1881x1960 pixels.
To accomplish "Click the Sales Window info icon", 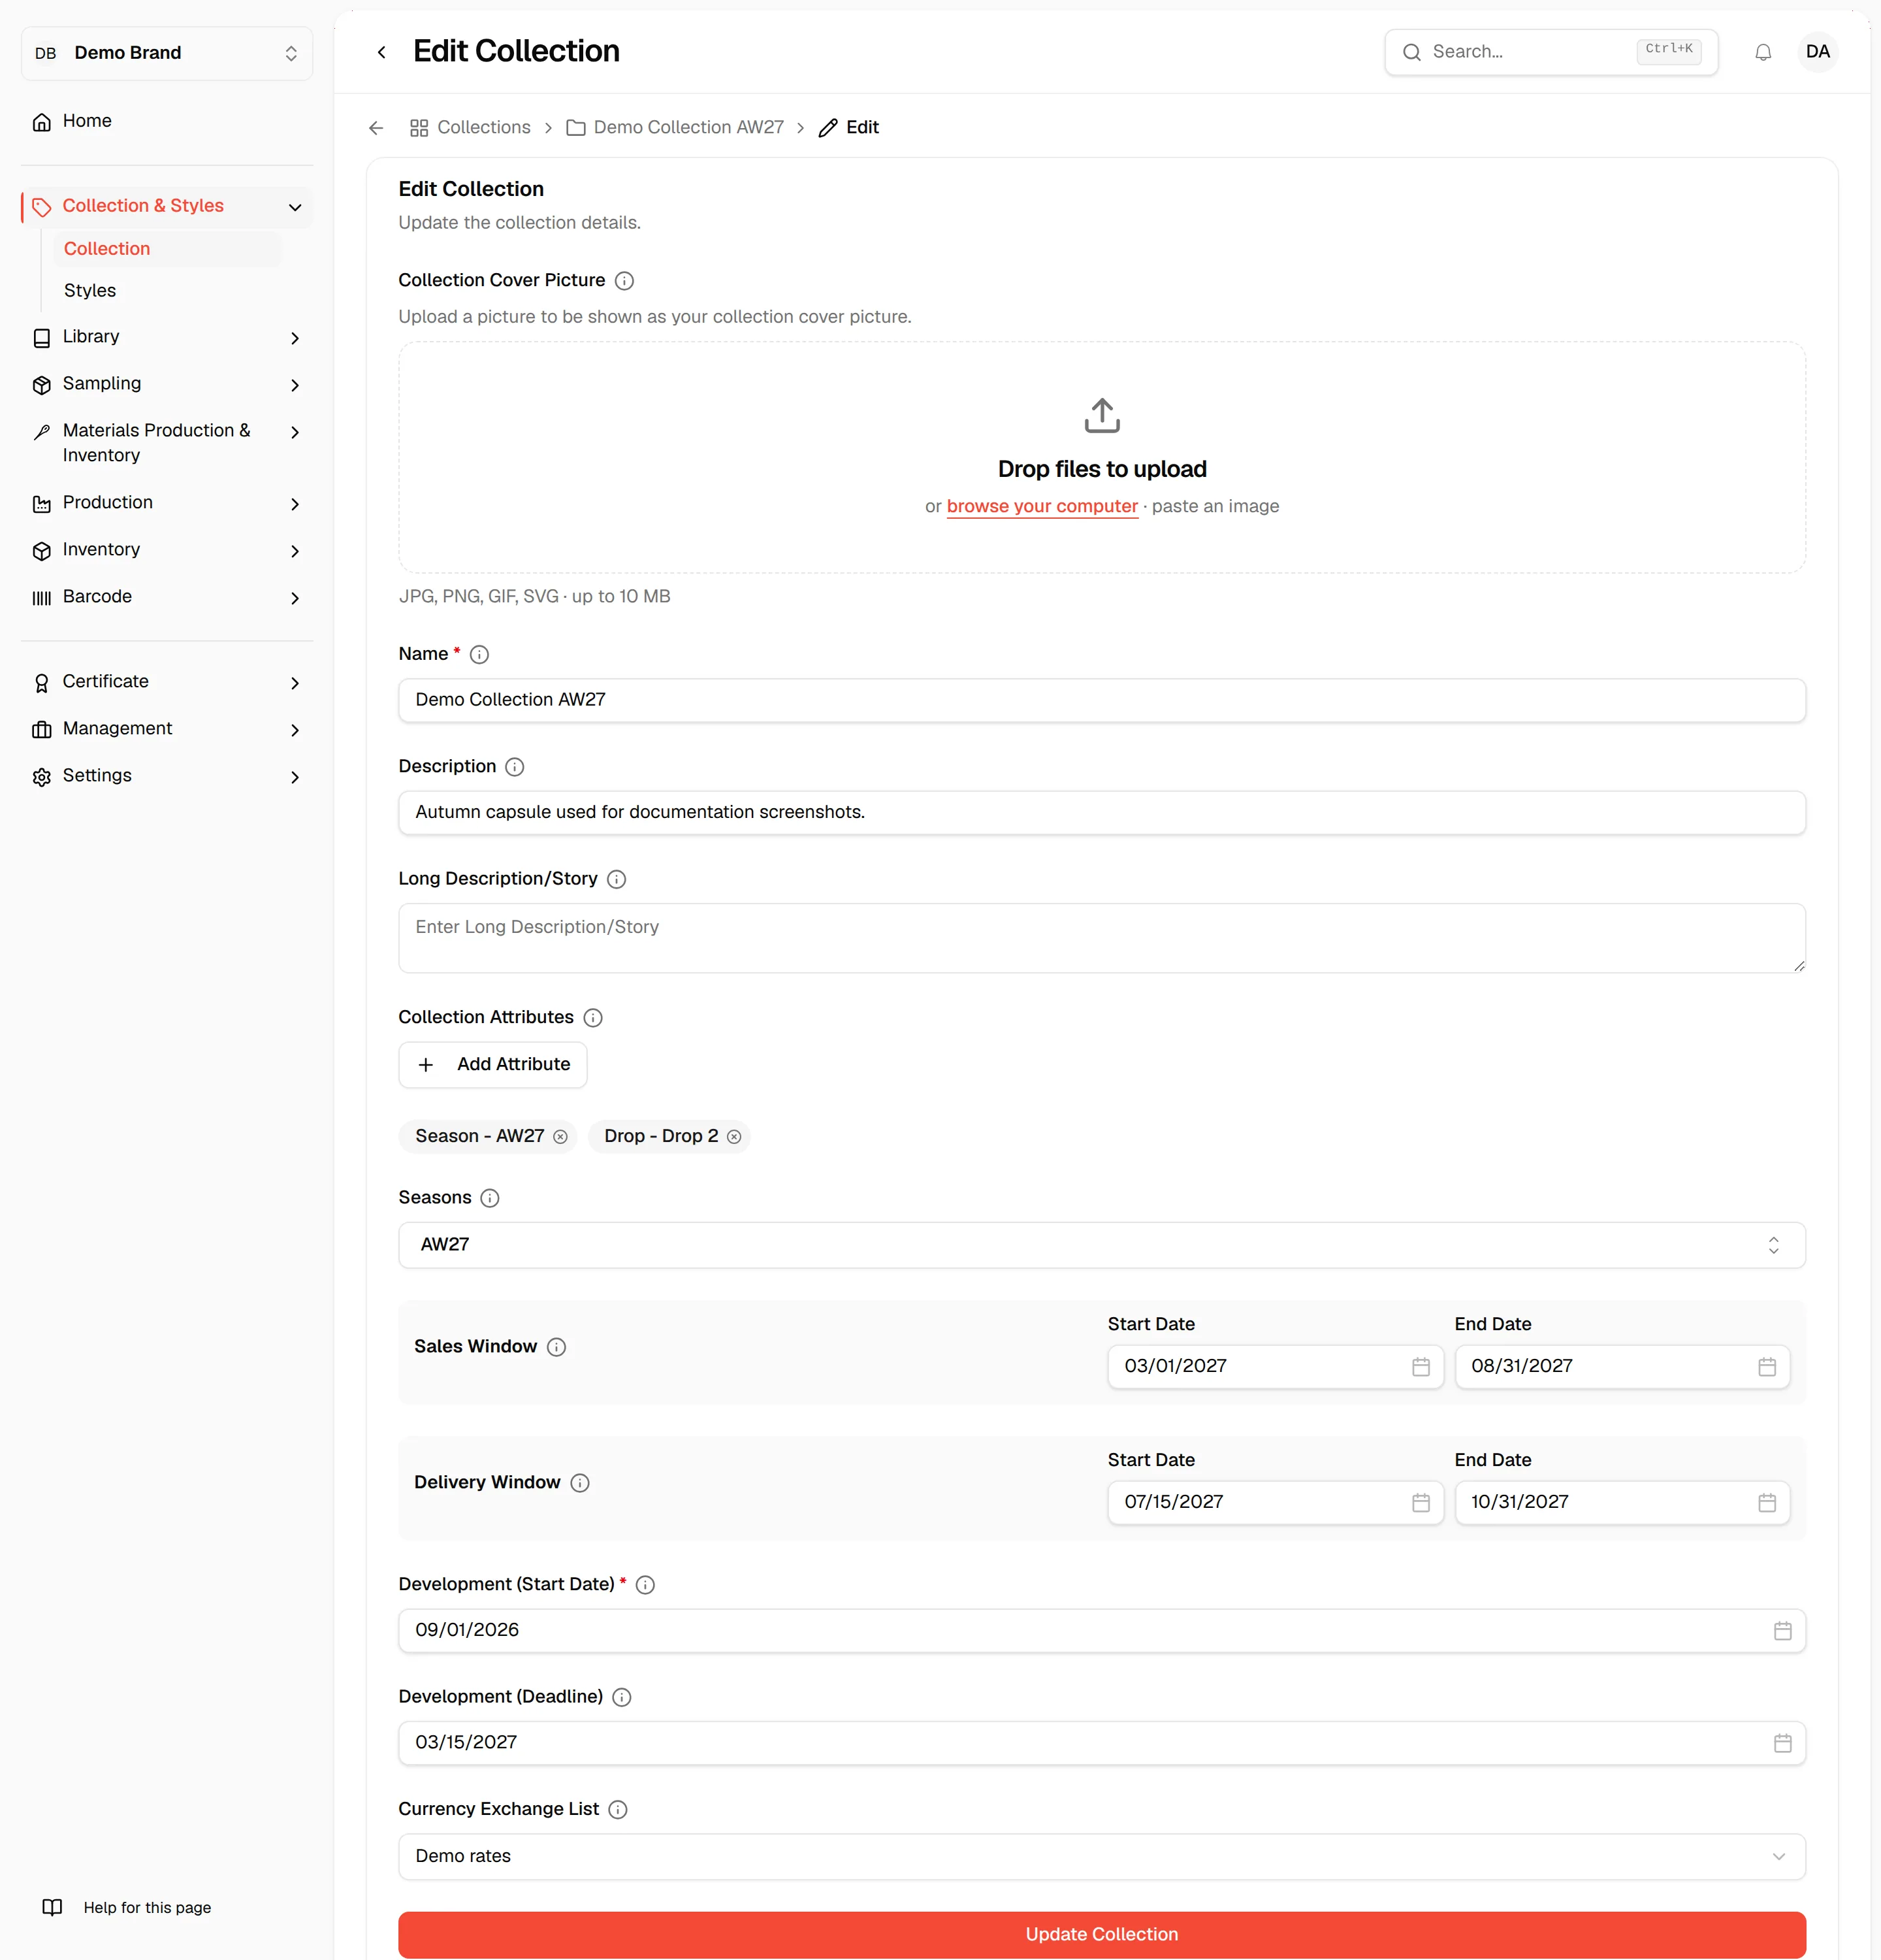I will coord(556,1347).
